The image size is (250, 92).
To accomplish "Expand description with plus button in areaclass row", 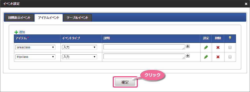I will click(x=188, y=46).
